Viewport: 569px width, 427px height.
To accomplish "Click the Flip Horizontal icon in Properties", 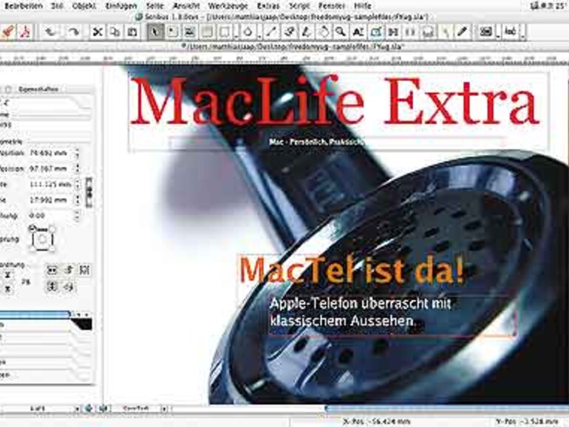I will [52, 270].
